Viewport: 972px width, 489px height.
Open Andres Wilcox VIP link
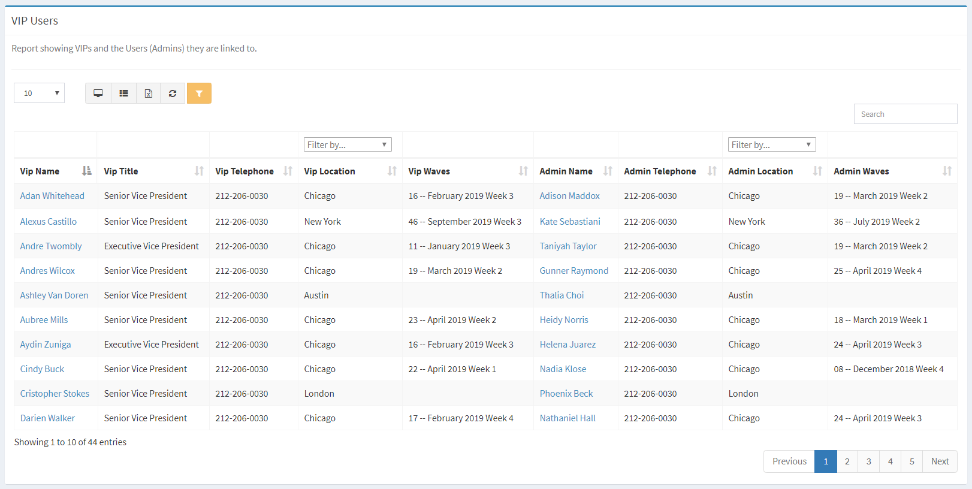[47, 271]
